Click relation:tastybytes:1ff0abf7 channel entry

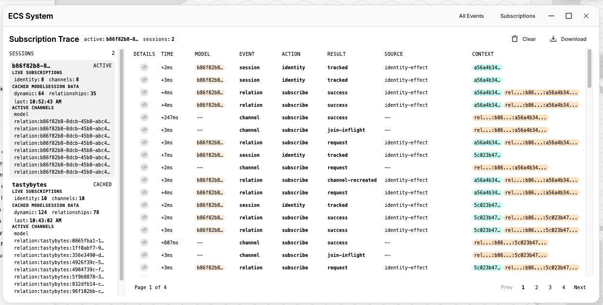pyautogui.click(x=59, y=248)
